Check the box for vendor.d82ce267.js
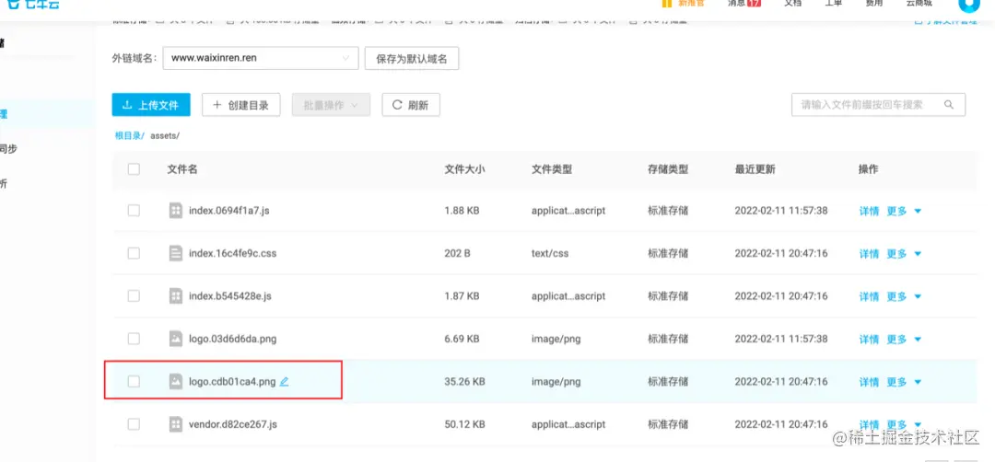Viewport: 995px width, 462px height. (134, 424)
